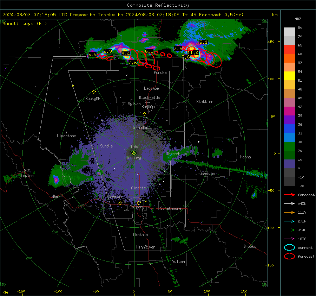This screenshot has width=316, height=296.
Task: Click the Vulcan town label
Action: [x=178, y=262]
